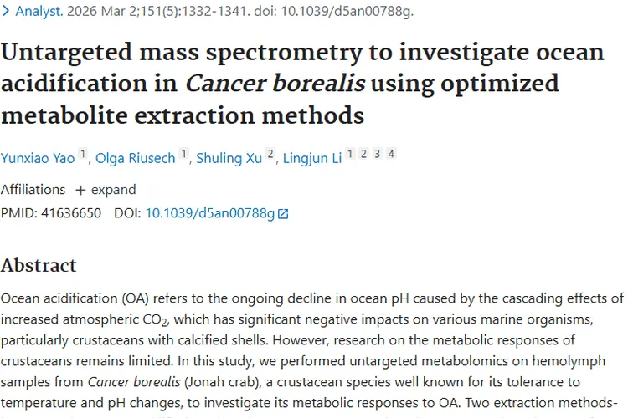Click Lingjun Li's affiliation superscript 1
This screenshot has width=628, height=418.
click(350, 154)
